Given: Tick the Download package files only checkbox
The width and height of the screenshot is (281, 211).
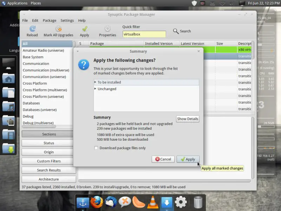Looking at the screenshot, I should [96, 148].
